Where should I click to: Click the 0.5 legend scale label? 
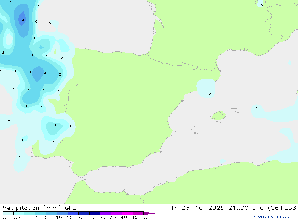point(16,217)
